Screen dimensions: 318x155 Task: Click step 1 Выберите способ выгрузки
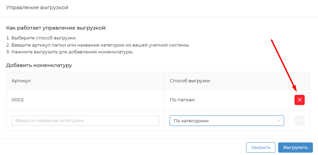tap(41, 38)
